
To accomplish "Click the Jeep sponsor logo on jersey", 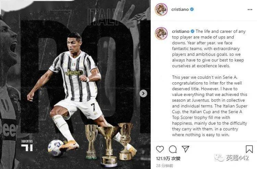I will point(74,72).
